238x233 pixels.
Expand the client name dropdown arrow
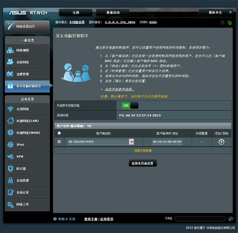(x=131, y=142)
